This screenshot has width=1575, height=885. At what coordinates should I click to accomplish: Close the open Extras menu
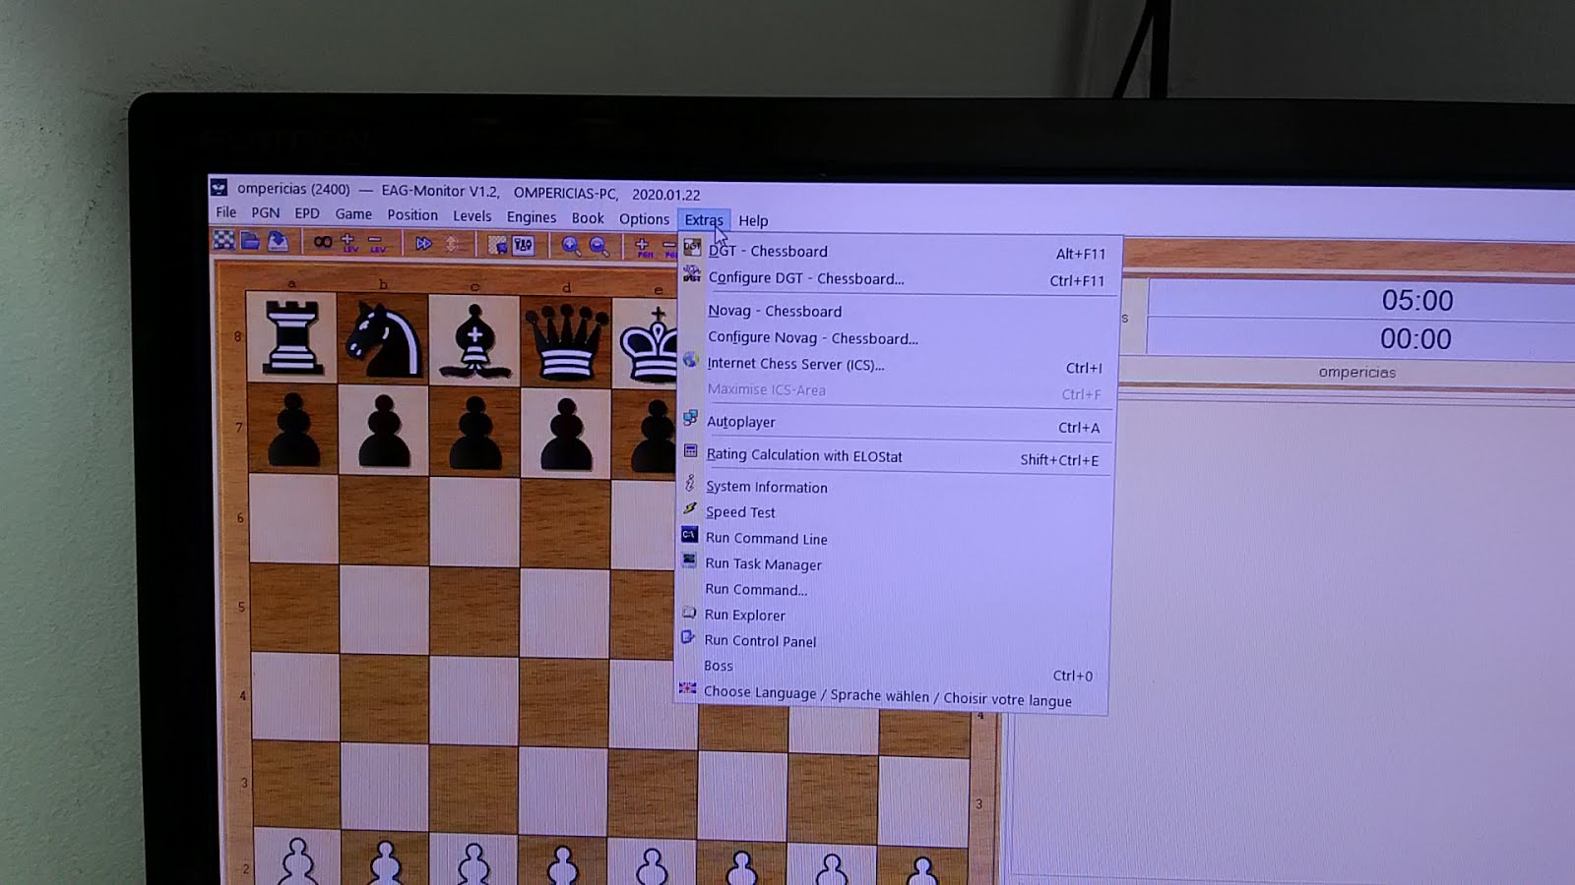pyautogui.click(x=704, y=220)
